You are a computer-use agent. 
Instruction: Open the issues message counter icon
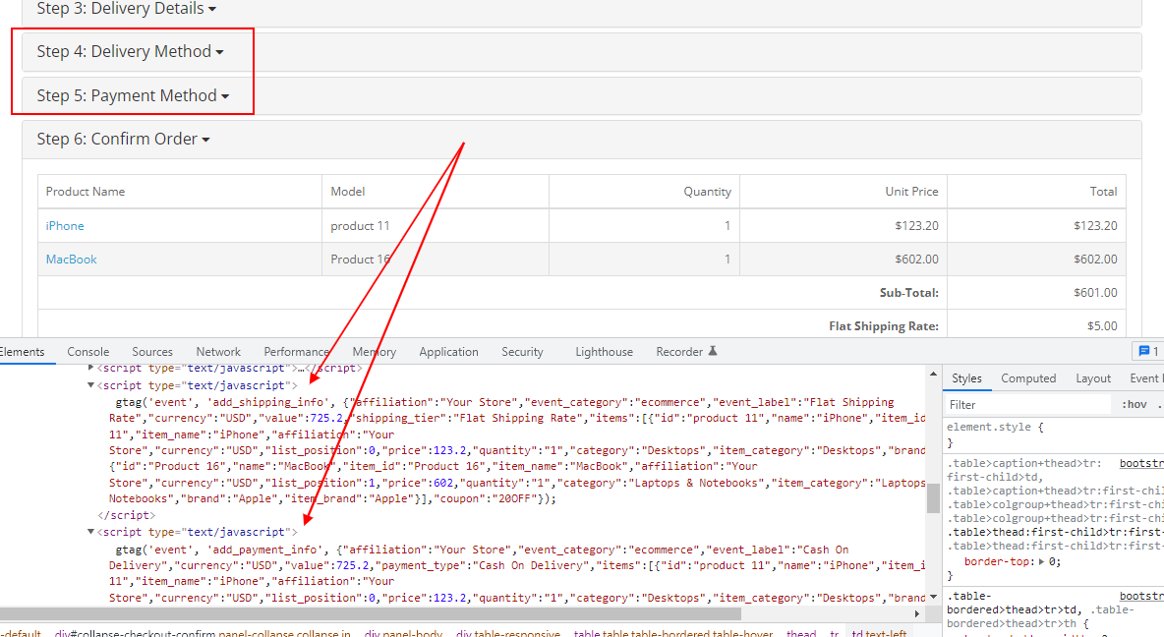1148,351
